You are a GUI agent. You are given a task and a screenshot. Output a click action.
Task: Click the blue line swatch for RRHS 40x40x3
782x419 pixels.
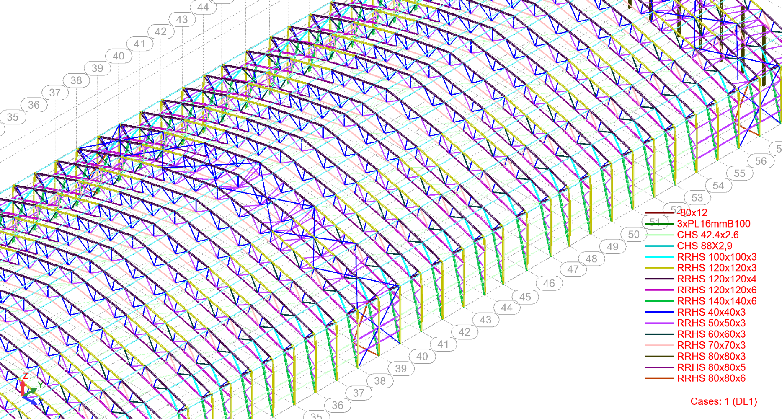click(x=660, y=312)
